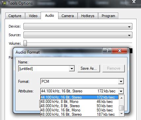141x120 pixels.
Task: Click the attributes list scroll down arrow
Action: click(122, 114)
